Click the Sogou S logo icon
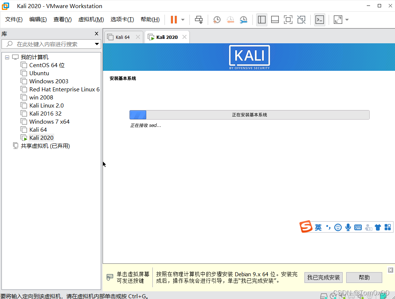The image size is (395, 299). pyautogui.click(x=306, y=226)
